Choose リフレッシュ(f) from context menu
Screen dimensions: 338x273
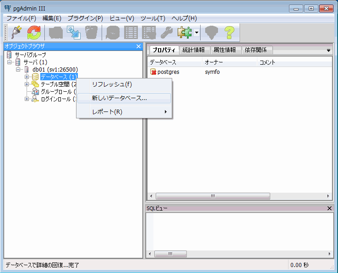124,84
